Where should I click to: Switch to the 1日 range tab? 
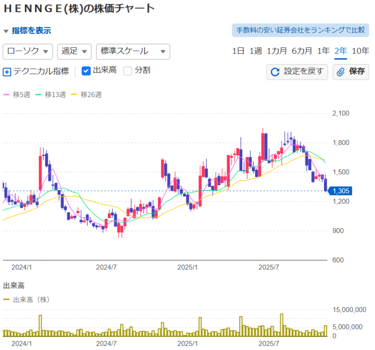238,51
